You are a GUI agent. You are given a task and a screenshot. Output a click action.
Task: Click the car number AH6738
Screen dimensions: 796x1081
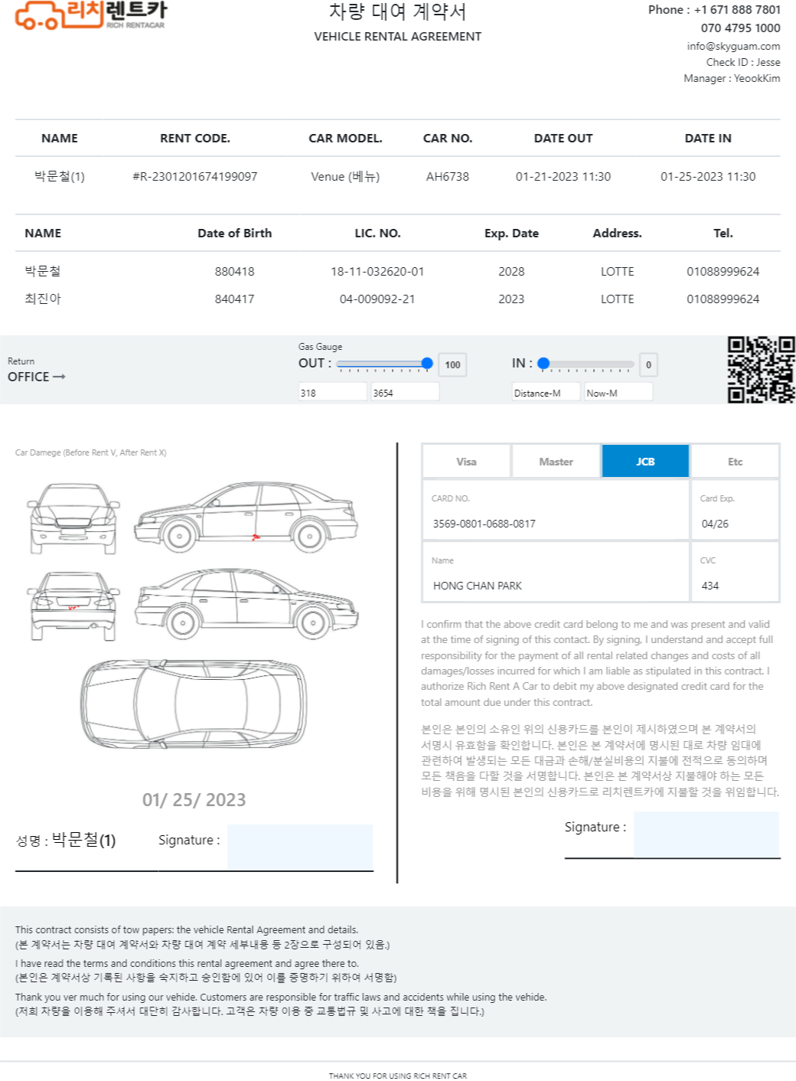pos(448,176)
